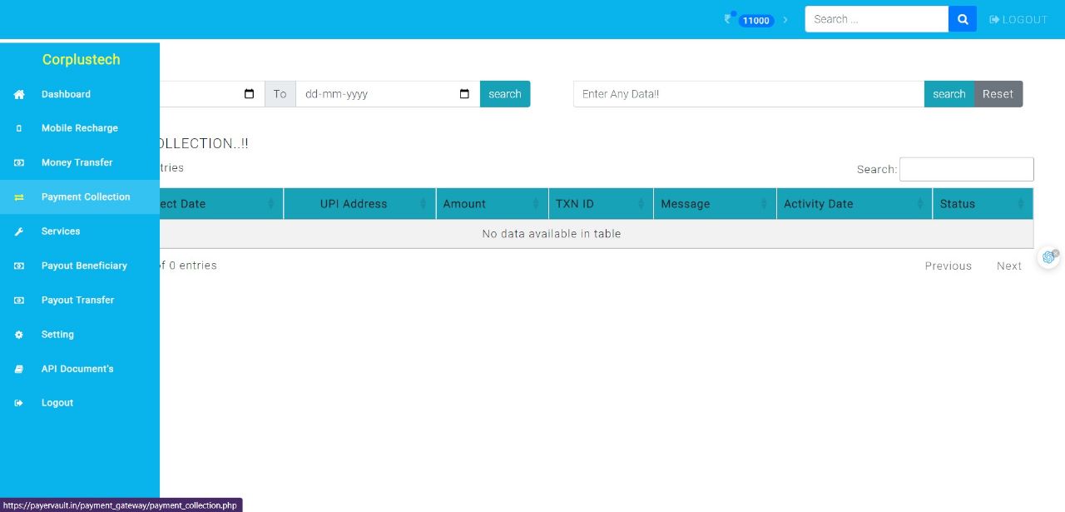Open Payout Transfer from sidebar

coord(77,300)
